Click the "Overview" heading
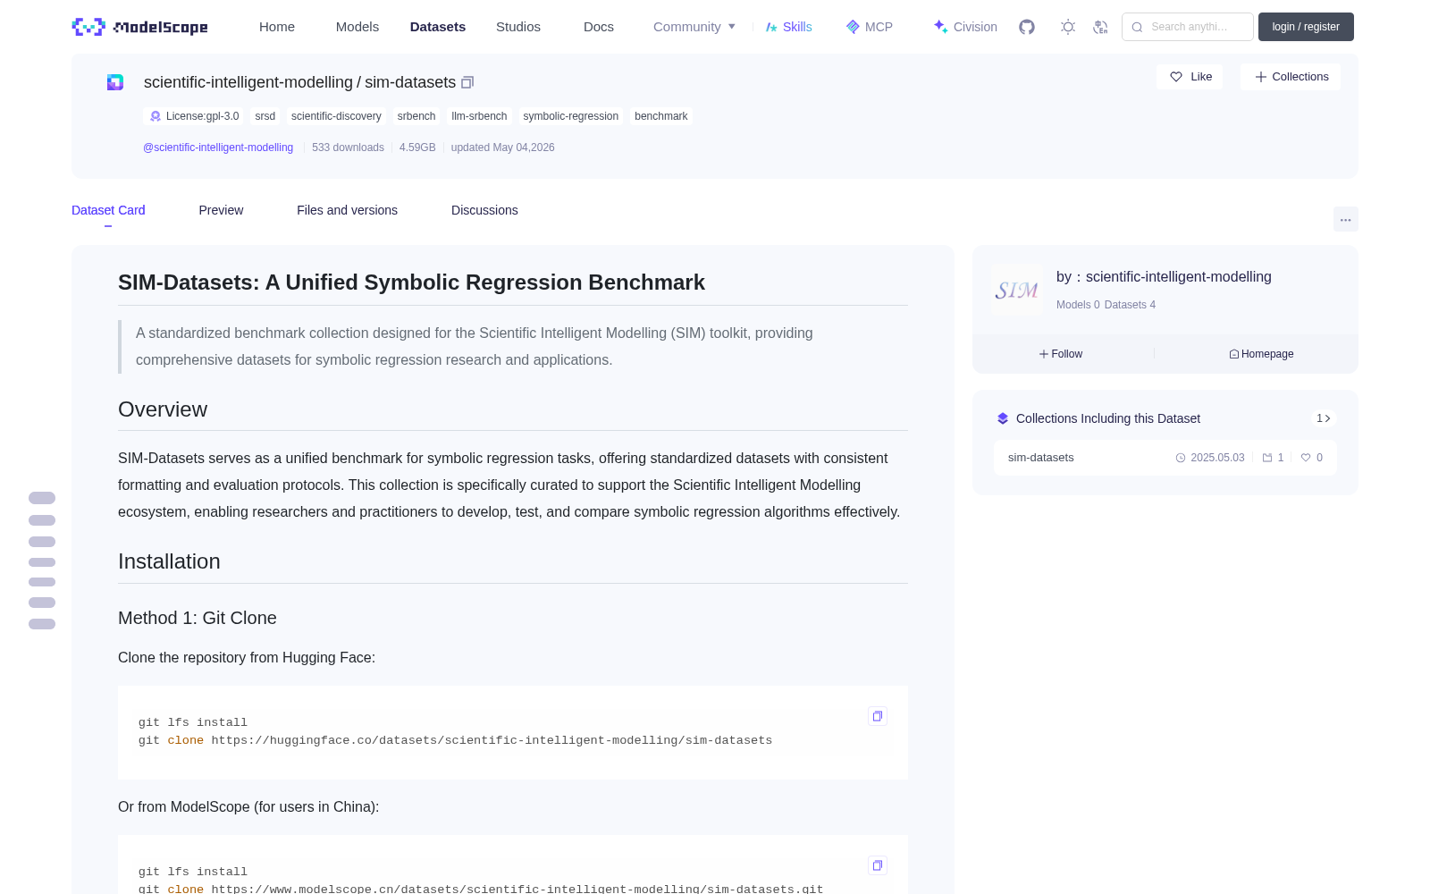The image size is (1430, 894). [x=163, y=409]
